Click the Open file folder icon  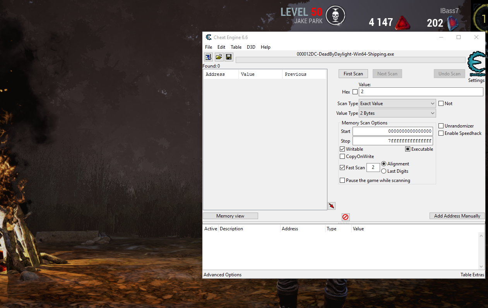coord(219,57)
